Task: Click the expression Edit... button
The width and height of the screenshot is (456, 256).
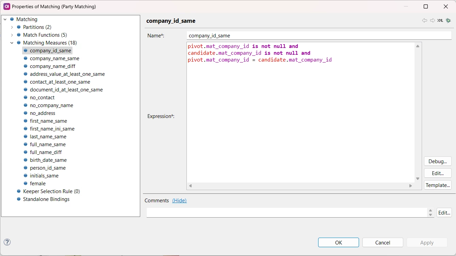Action: 438,173
